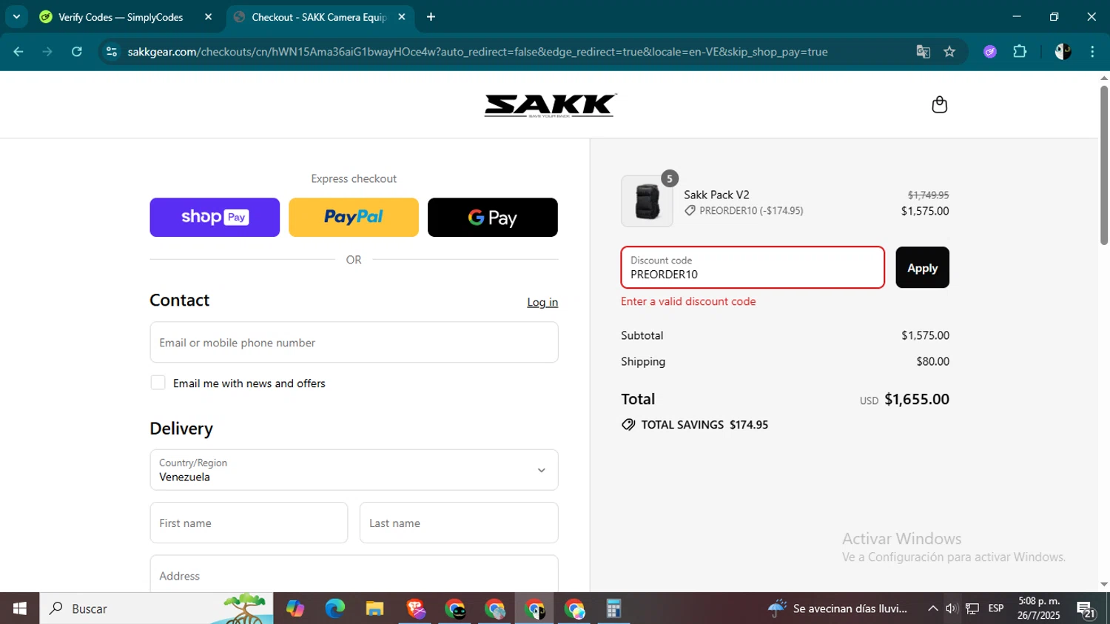Click the SAKK logo in the header
The height and width of the screenshot is (624, 1110).
click(x=550, y=105)
